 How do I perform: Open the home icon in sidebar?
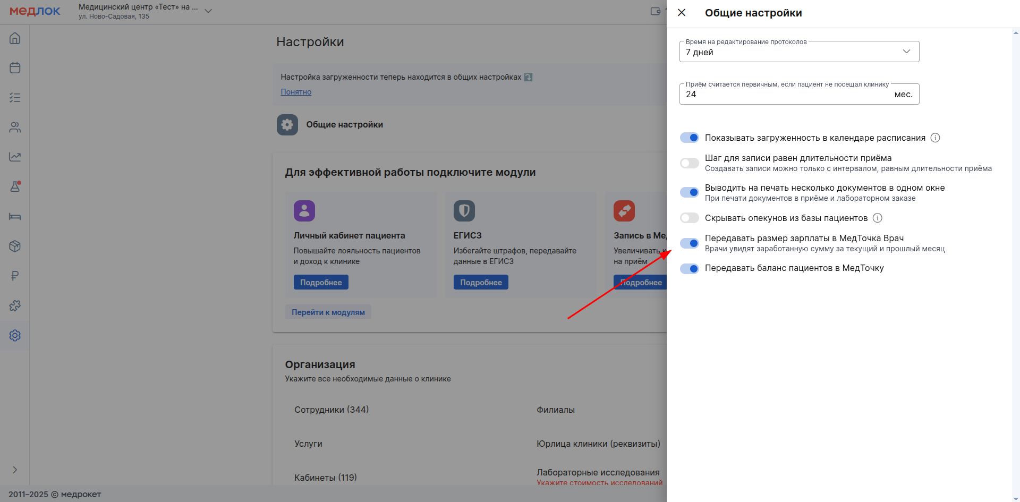(15, 38)
